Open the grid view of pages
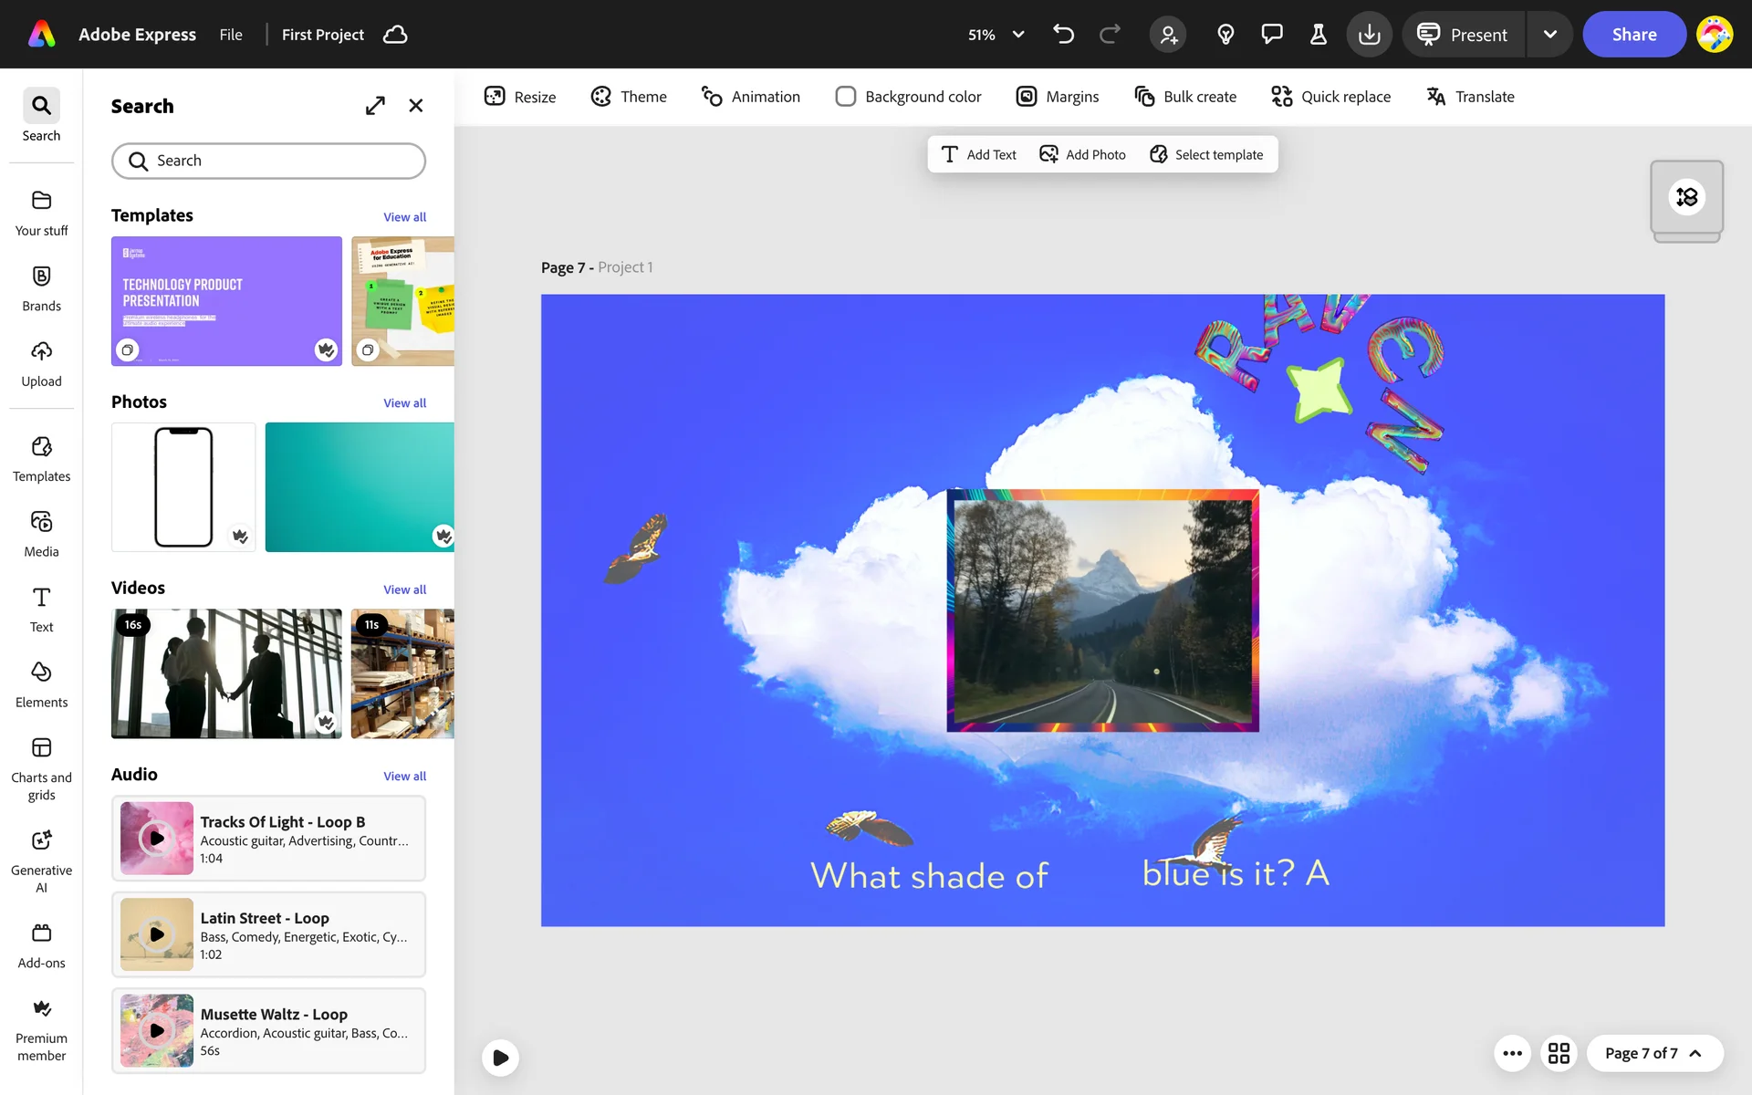The height and width of the screenshot is (1095, 1752). pos(1559,1053)
